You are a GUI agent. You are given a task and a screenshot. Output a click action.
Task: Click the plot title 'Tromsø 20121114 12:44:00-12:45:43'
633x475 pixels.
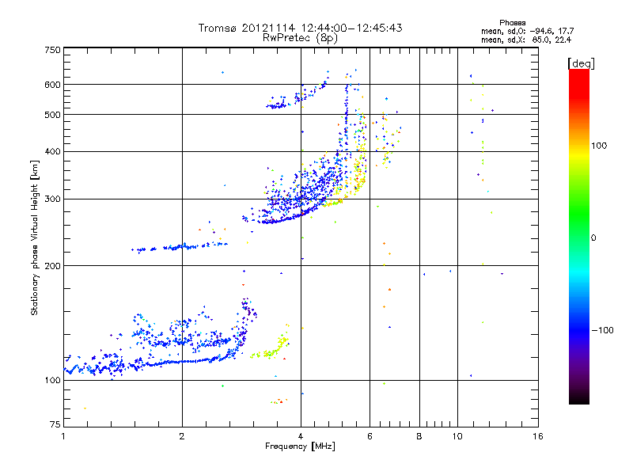coord(300,28)
